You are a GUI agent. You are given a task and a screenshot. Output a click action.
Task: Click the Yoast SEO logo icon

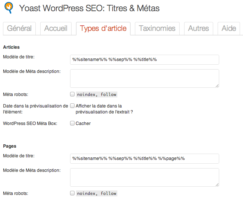coord(9,7)
